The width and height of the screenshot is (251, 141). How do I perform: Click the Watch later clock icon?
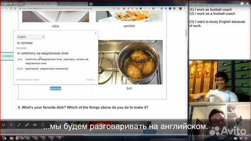click(242, 4)
